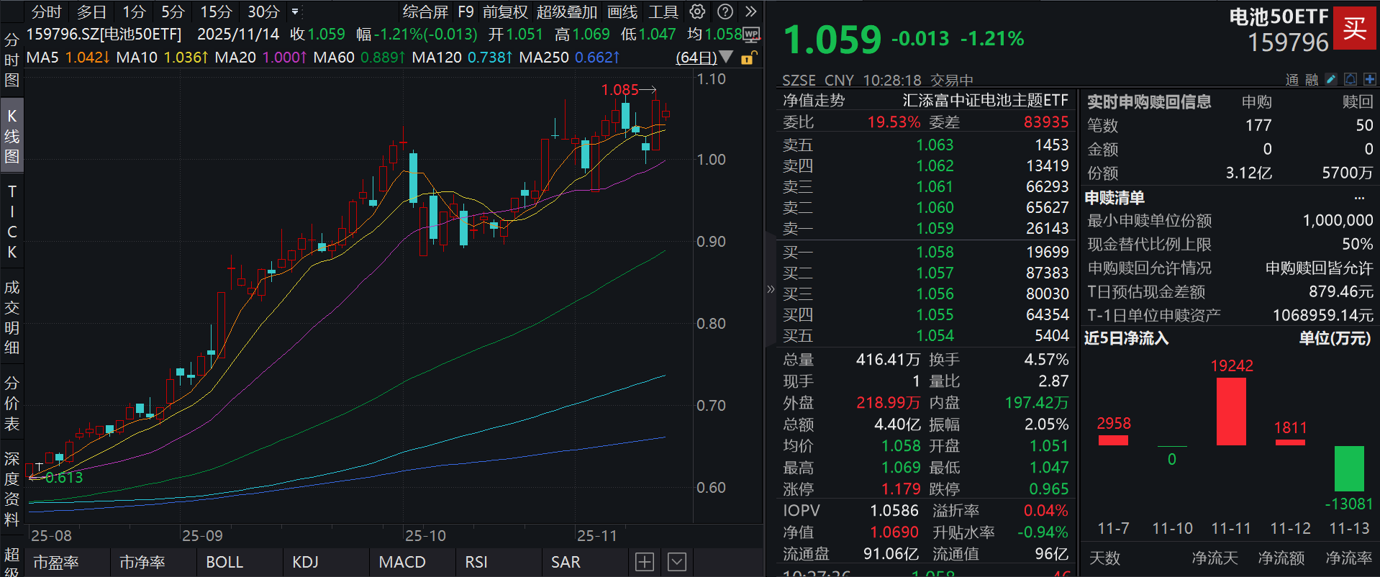Open the help question mark icon

tap(725, 12)
